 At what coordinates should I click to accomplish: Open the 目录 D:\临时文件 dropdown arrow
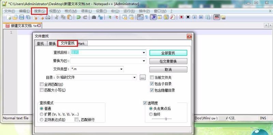[134, 77]
